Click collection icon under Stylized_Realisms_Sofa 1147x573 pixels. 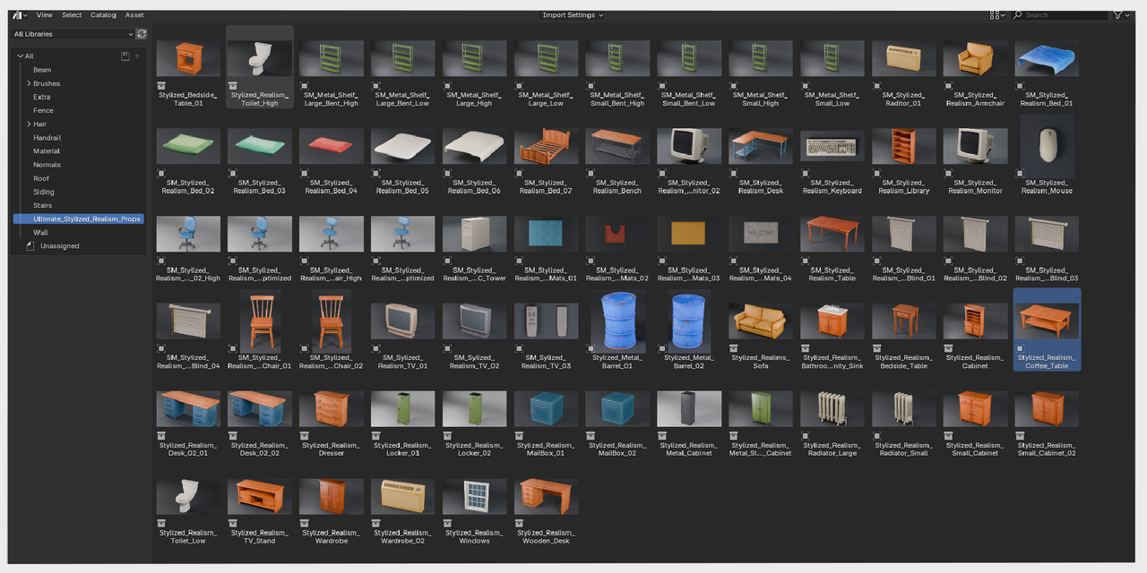(x=734, y=348)
